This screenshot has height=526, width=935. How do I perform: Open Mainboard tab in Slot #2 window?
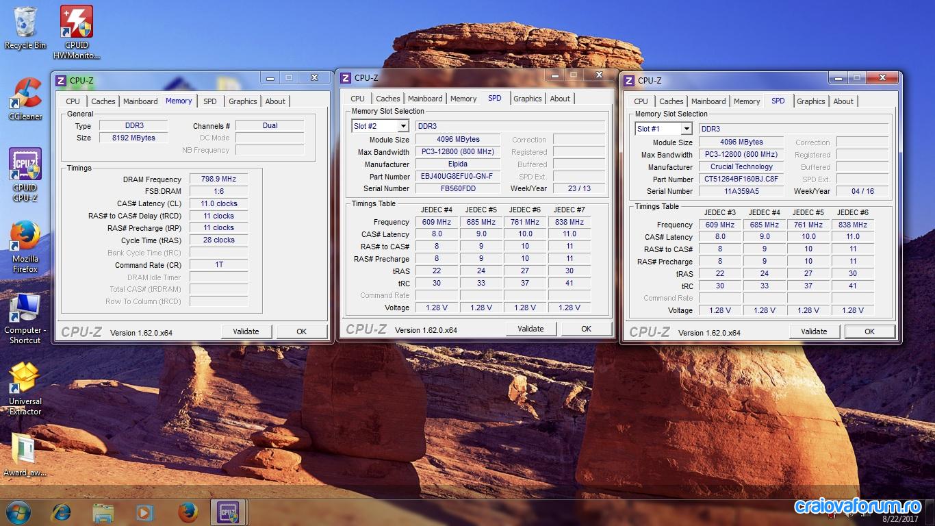[x=425, y=99]
